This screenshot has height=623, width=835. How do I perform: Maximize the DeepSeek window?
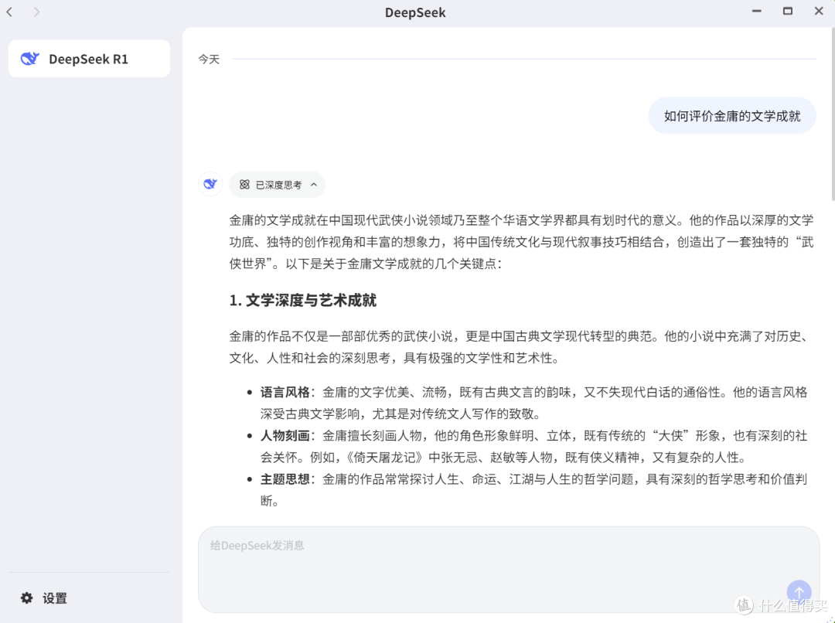(x=788, y=11)
